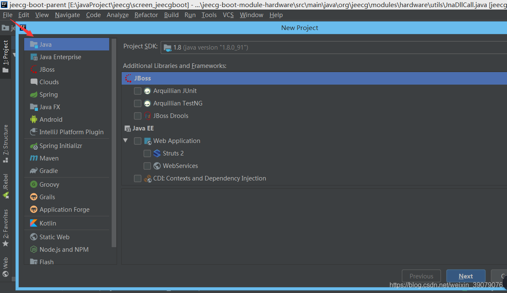The width and height of the screenshot is (507, 293).
Task: Open the Z: Structure tool window tab
Action: tap(6, 144)
